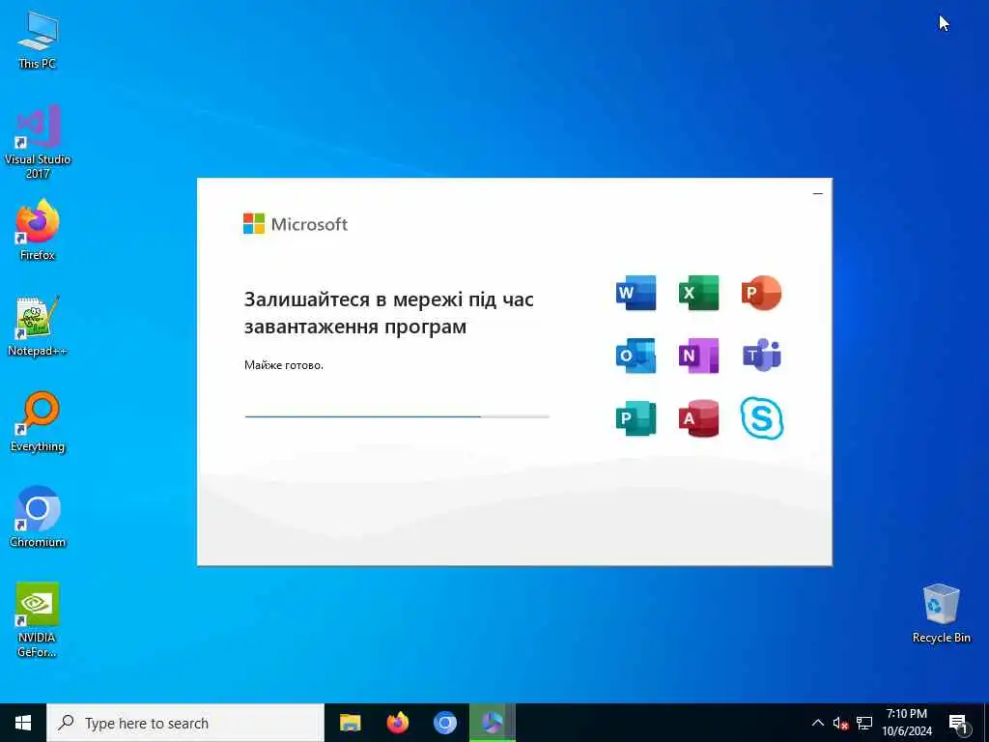Image resolution: width=989 pixels, height=742 pixels.
Task: Click the Office installer taskbar button
Action: click(x=492, y=723)
